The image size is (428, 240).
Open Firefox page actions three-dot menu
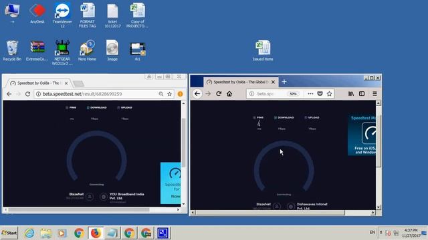point(310,93)
